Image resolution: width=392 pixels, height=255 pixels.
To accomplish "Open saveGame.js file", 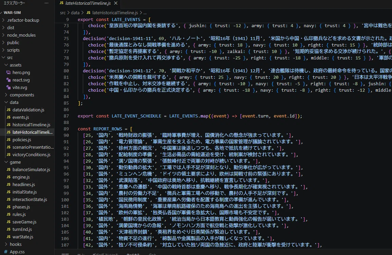I will coord(24,222).
